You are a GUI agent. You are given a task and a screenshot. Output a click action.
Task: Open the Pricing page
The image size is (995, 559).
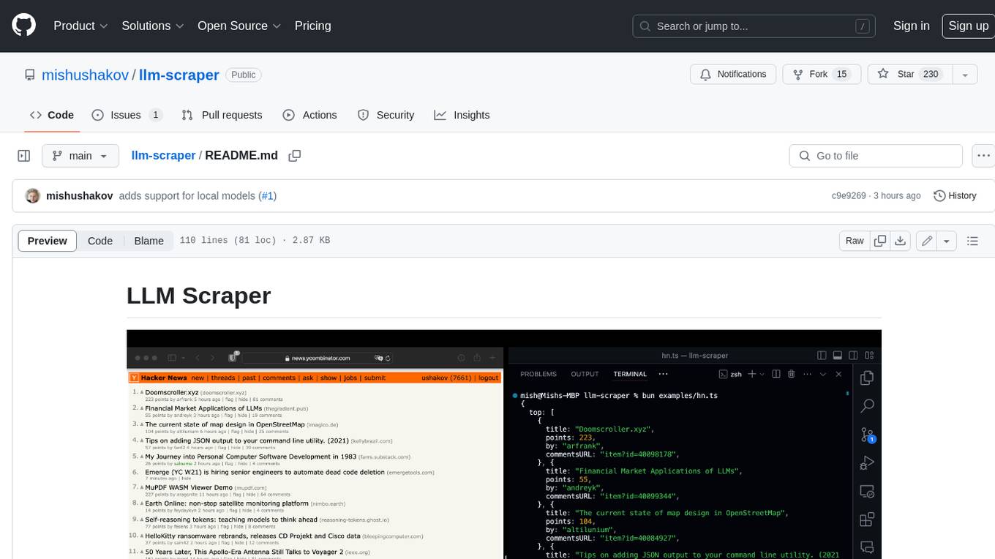[x=312, y=26]
